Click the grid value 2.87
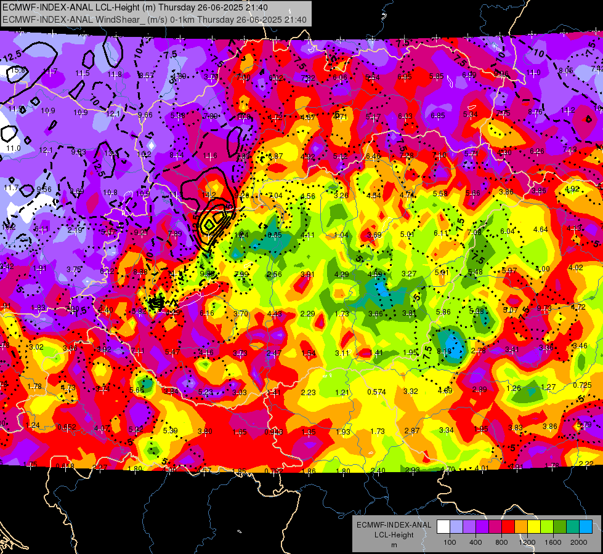Screen dimensions: 603x554 (x=411, y=431)
